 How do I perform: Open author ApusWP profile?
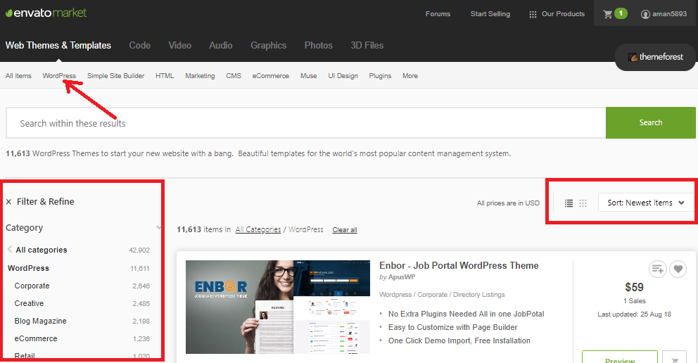tap(402, 277)
